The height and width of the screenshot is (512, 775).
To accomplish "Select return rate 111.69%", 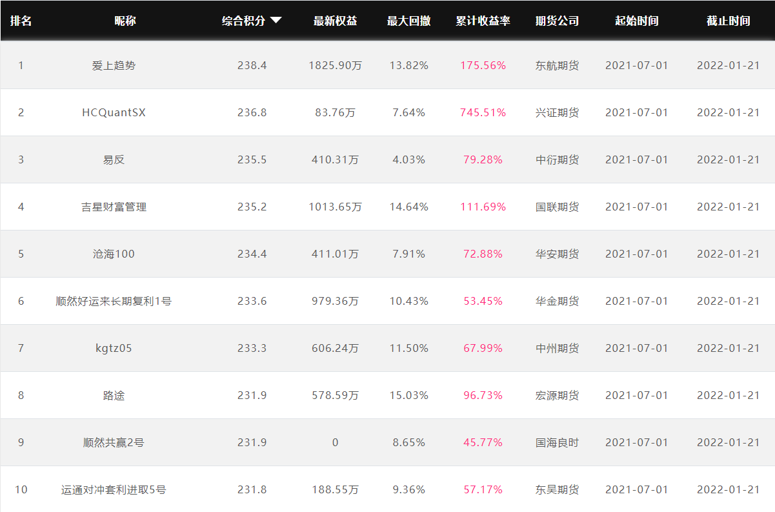I will (x=483, y=207).
